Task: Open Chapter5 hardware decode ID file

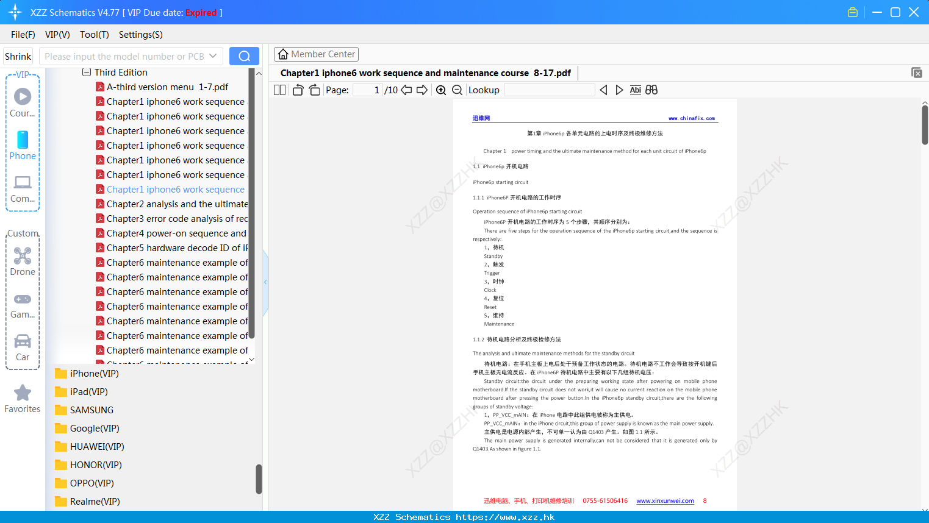Action: pos(172,248)
